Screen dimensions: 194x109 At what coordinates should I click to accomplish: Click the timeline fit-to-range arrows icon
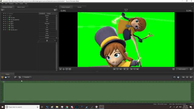[183, 78]
